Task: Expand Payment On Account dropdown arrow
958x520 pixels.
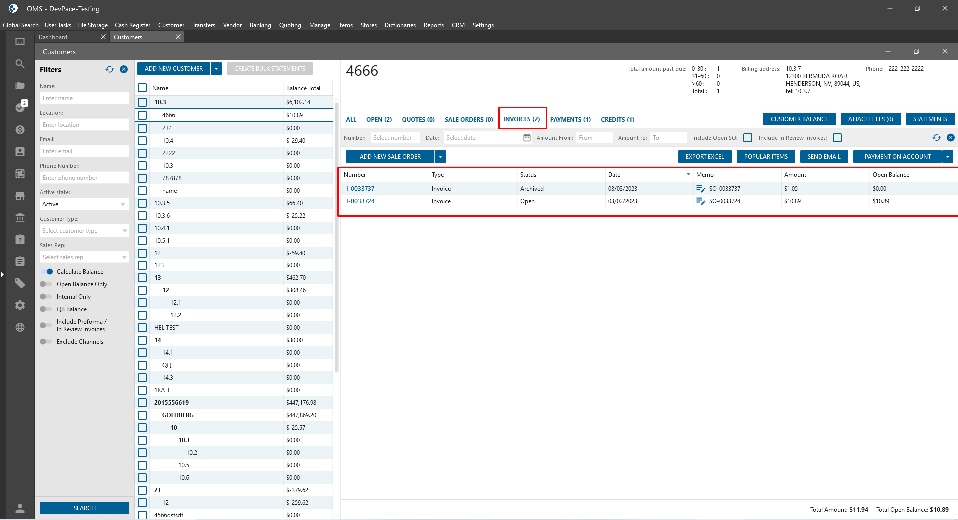Action: (947, 157)
